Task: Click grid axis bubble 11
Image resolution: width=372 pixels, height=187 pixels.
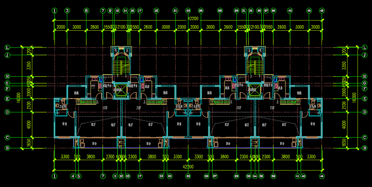Action: 115,176
